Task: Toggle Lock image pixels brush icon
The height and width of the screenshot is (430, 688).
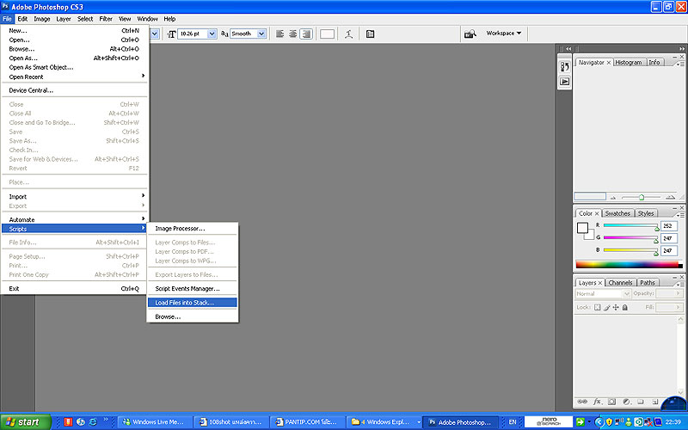Action: click(x=607, y=308)
